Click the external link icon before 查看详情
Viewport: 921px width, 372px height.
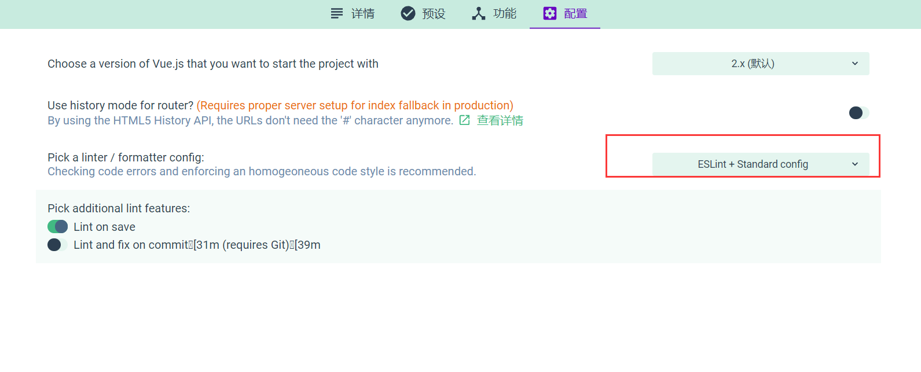click(x=464, y=120)
